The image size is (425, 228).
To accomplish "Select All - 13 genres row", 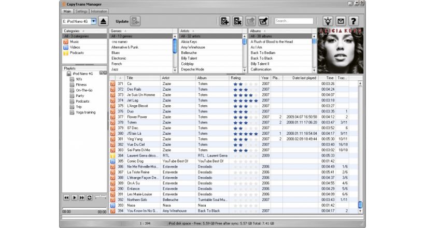I will [141, 36].
